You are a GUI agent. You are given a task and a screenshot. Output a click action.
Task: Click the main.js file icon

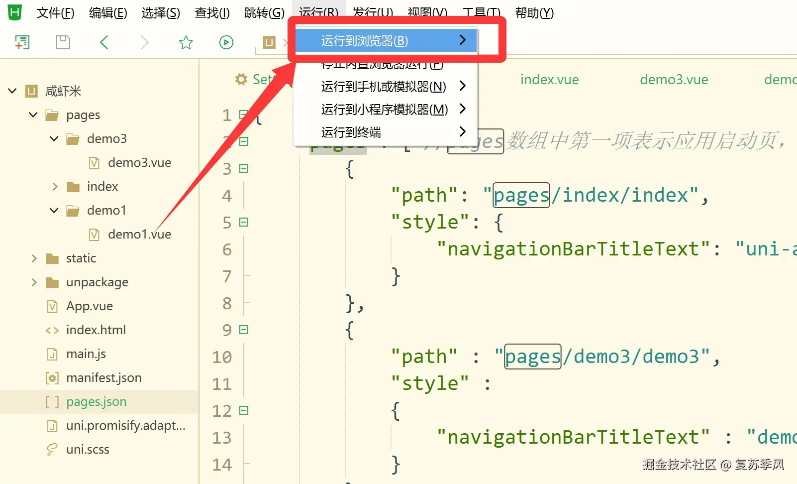pyautogui.click(x=52, y=354)
